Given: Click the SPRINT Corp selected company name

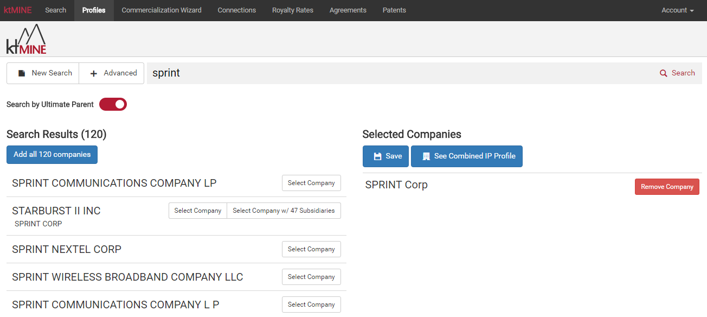Looking at the screenshot, I should 396,185.
